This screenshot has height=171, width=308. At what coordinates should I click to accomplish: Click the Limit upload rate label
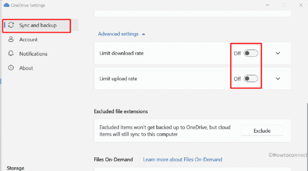click(x=118, y=79)
